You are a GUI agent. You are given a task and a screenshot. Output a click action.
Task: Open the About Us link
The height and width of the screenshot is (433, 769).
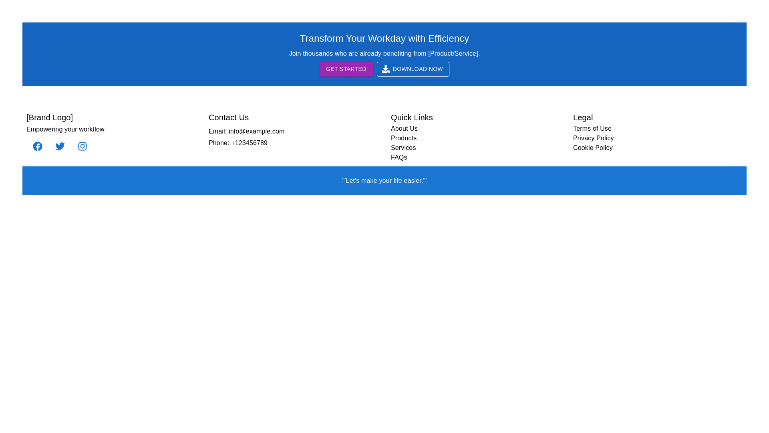click(x=404, y=129)
